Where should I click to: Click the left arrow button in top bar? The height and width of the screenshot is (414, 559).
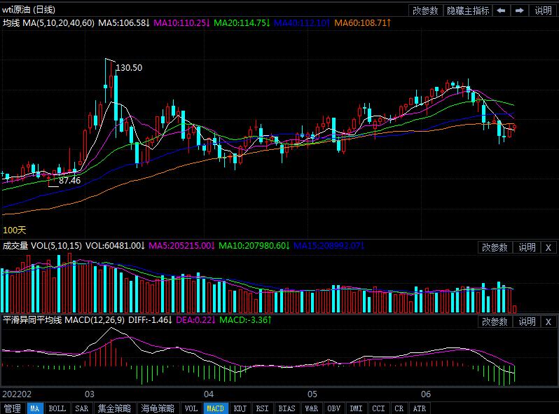[x=502, y=11]
